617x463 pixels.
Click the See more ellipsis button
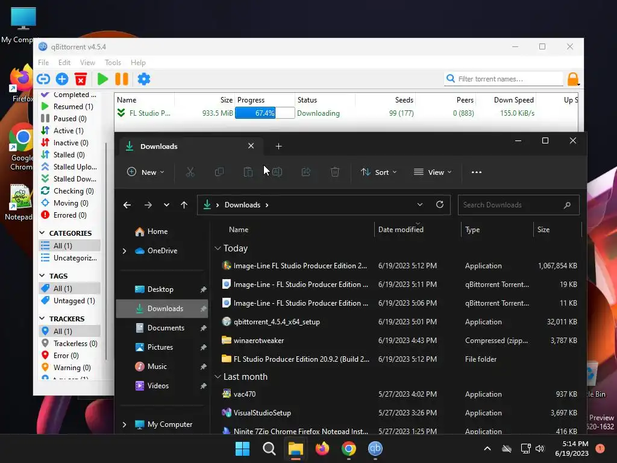pos(477,172)
